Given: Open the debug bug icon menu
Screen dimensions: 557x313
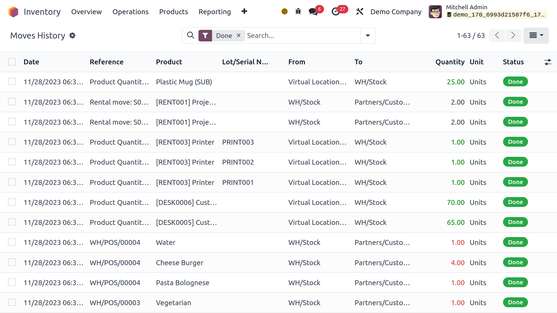Looking at the screenshot, I should click(298, 12).
